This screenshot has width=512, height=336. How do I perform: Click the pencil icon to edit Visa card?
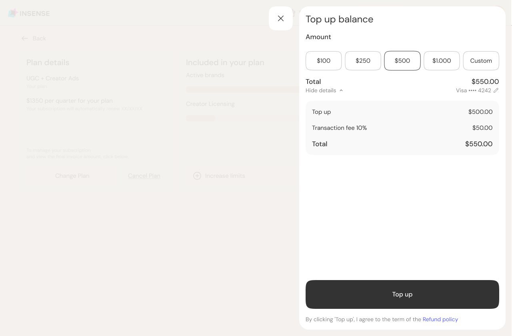pos(496,90)
